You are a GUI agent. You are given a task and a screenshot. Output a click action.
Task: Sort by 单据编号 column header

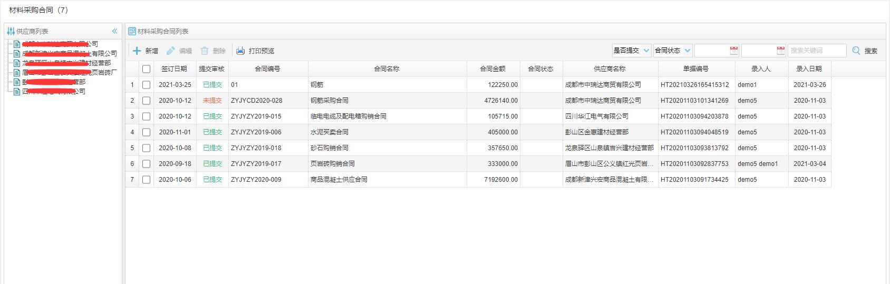696,69
